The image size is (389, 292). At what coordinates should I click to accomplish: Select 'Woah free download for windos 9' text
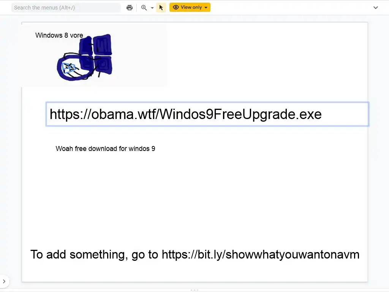[x=106, y=149]
